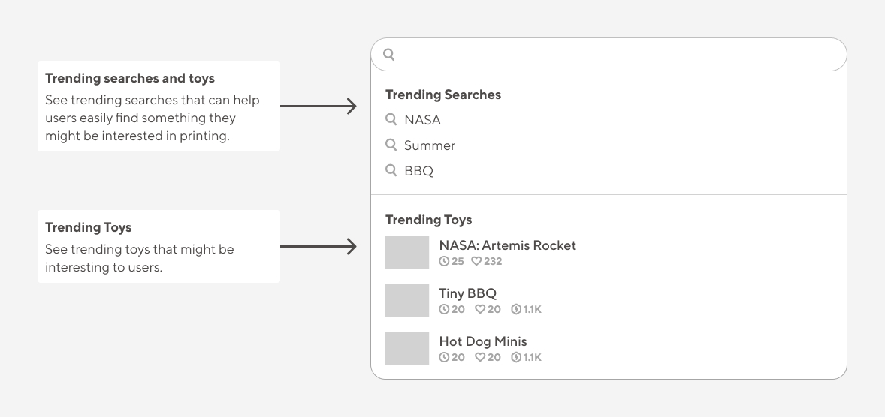The height and width of the screenshot is (417, 885).
Task: Click the search icon beside NASA
Action: tap(391, 119)
